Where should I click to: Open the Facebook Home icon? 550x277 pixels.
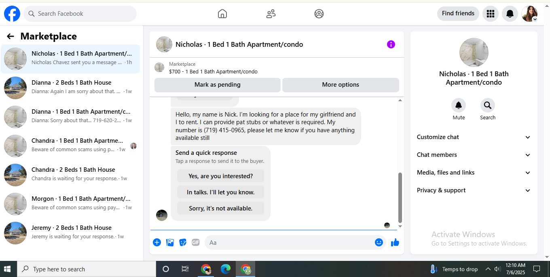222,14
